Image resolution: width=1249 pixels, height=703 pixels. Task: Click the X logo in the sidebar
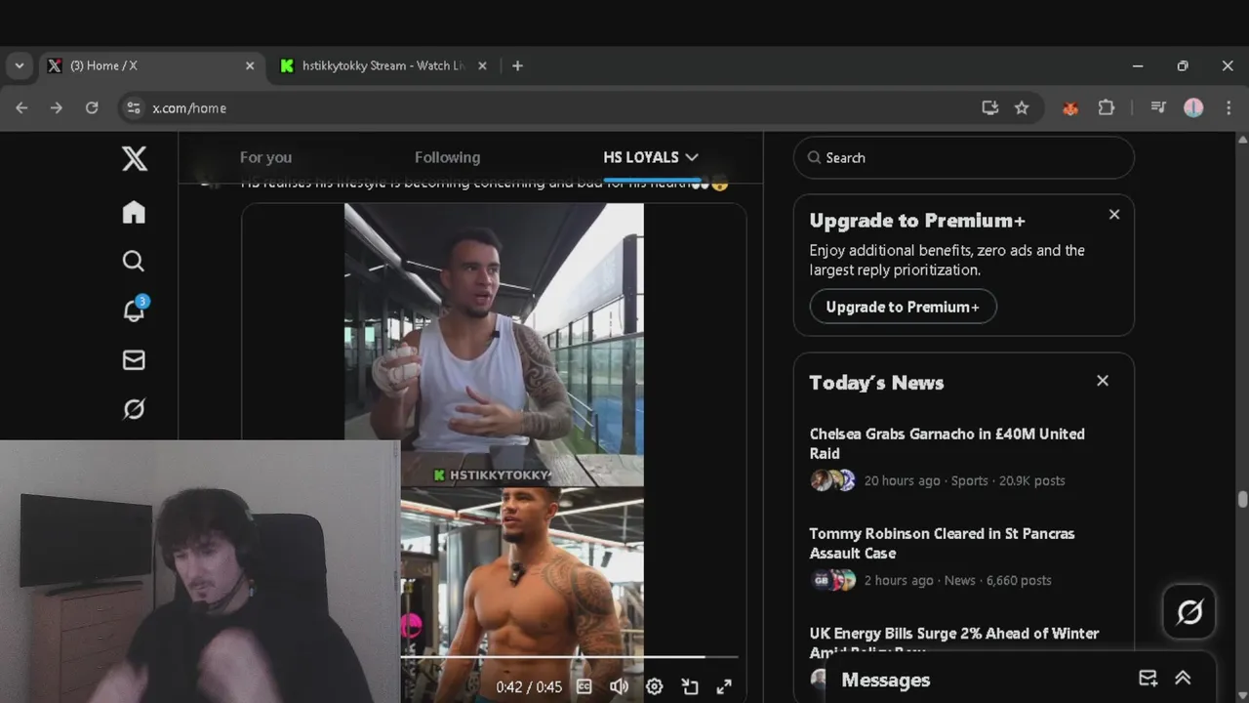pos(135,158)
